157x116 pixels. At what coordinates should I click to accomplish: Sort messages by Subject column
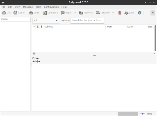click(x=74, y=27)
